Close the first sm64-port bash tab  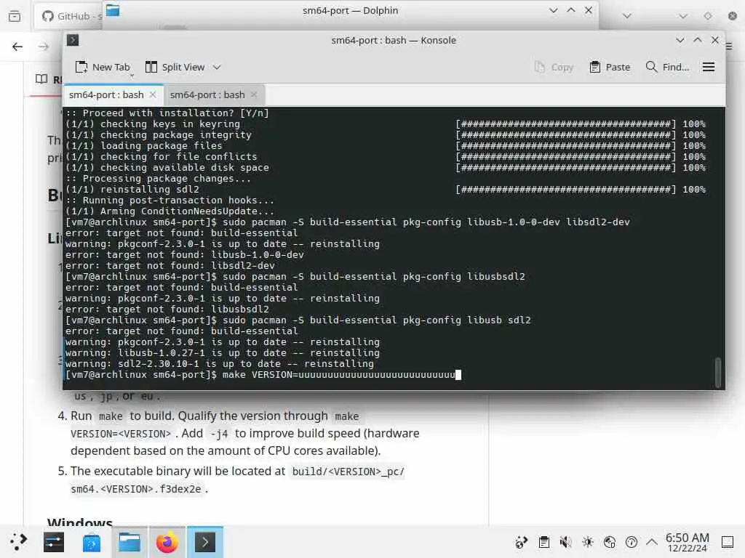click(x=153, y=95)
